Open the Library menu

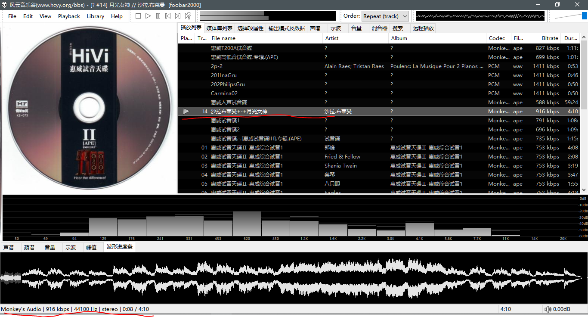tap(95, 16)
